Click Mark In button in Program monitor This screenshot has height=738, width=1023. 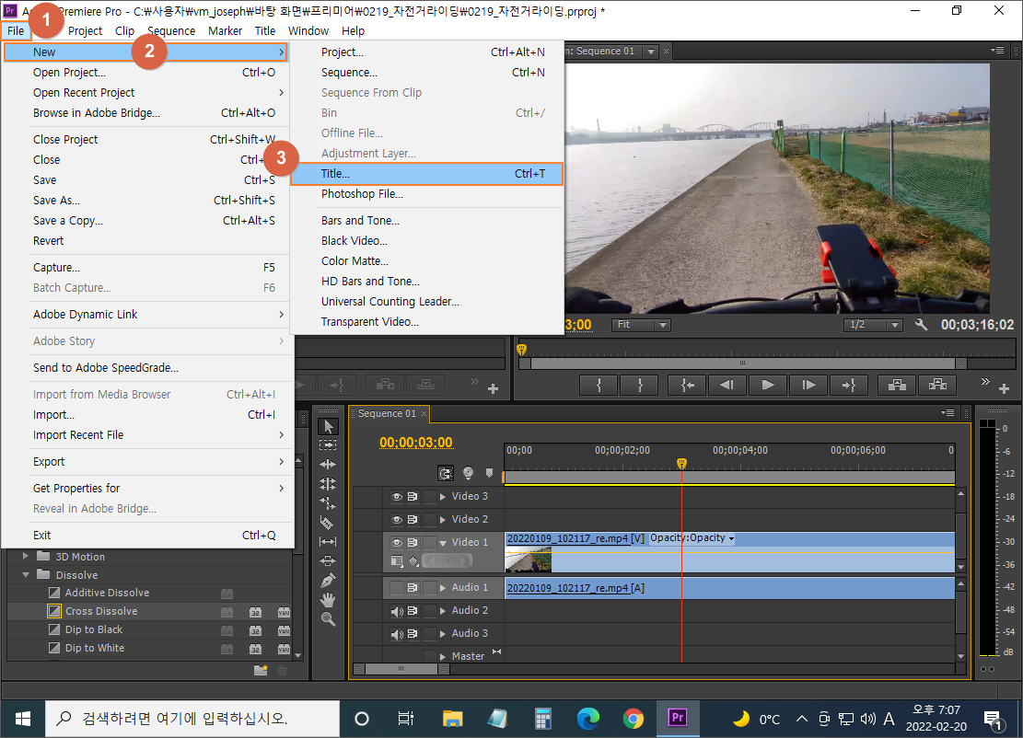(x=599, y=386)
